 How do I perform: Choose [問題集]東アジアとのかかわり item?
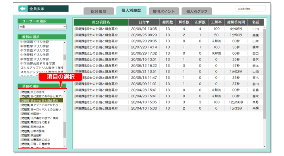point(39,105)
